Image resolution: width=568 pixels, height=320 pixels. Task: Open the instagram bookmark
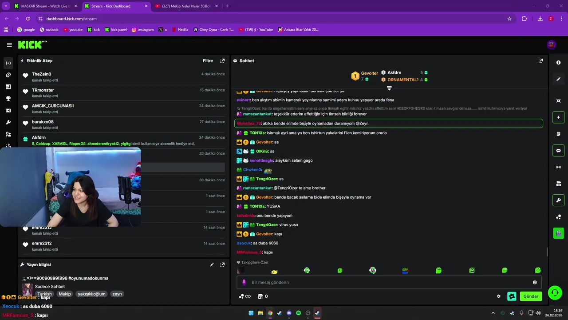[142, 30]
